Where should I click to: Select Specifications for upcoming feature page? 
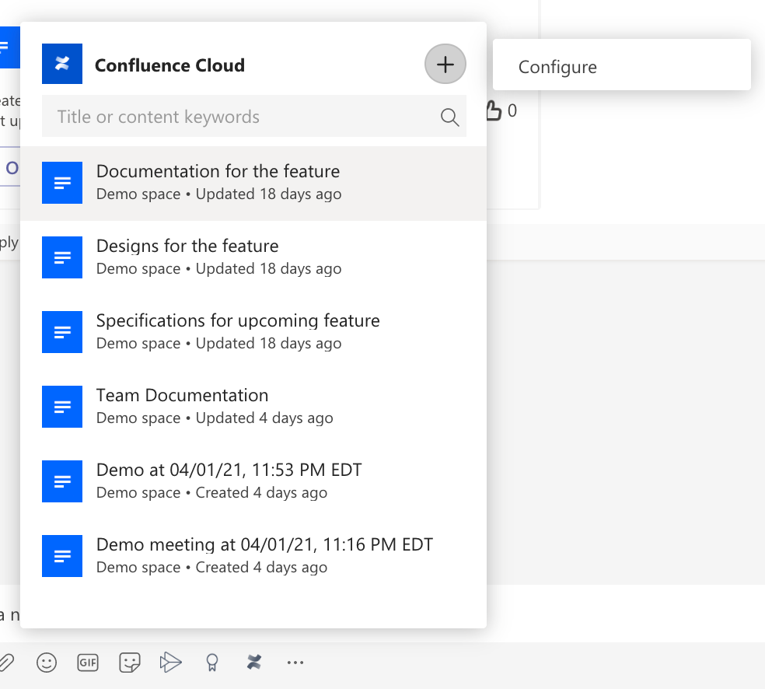(x=253, y=332)
